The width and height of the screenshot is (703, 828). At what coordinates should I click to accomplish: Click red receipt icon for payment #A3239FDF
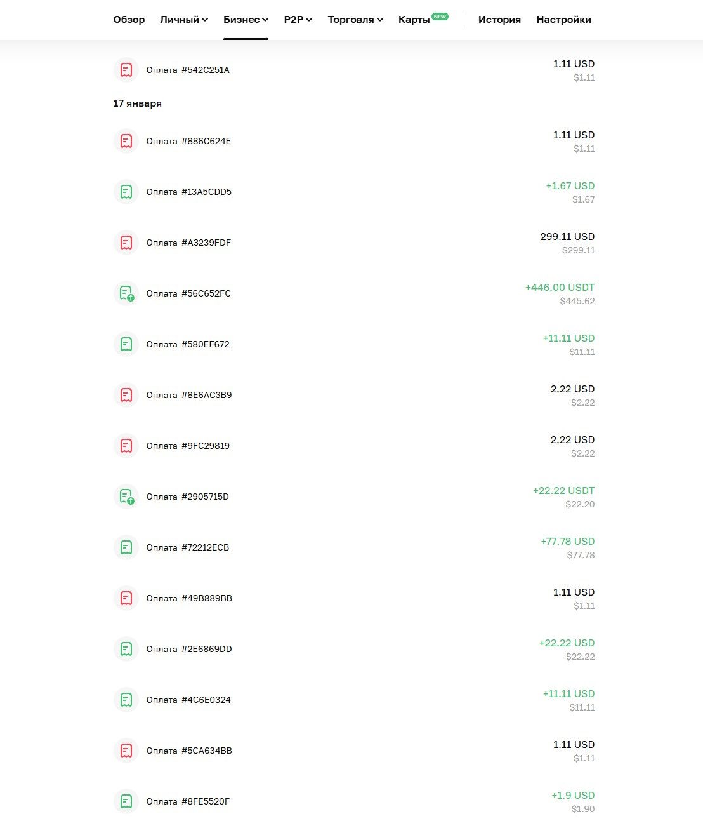click(x=126, y=243)
